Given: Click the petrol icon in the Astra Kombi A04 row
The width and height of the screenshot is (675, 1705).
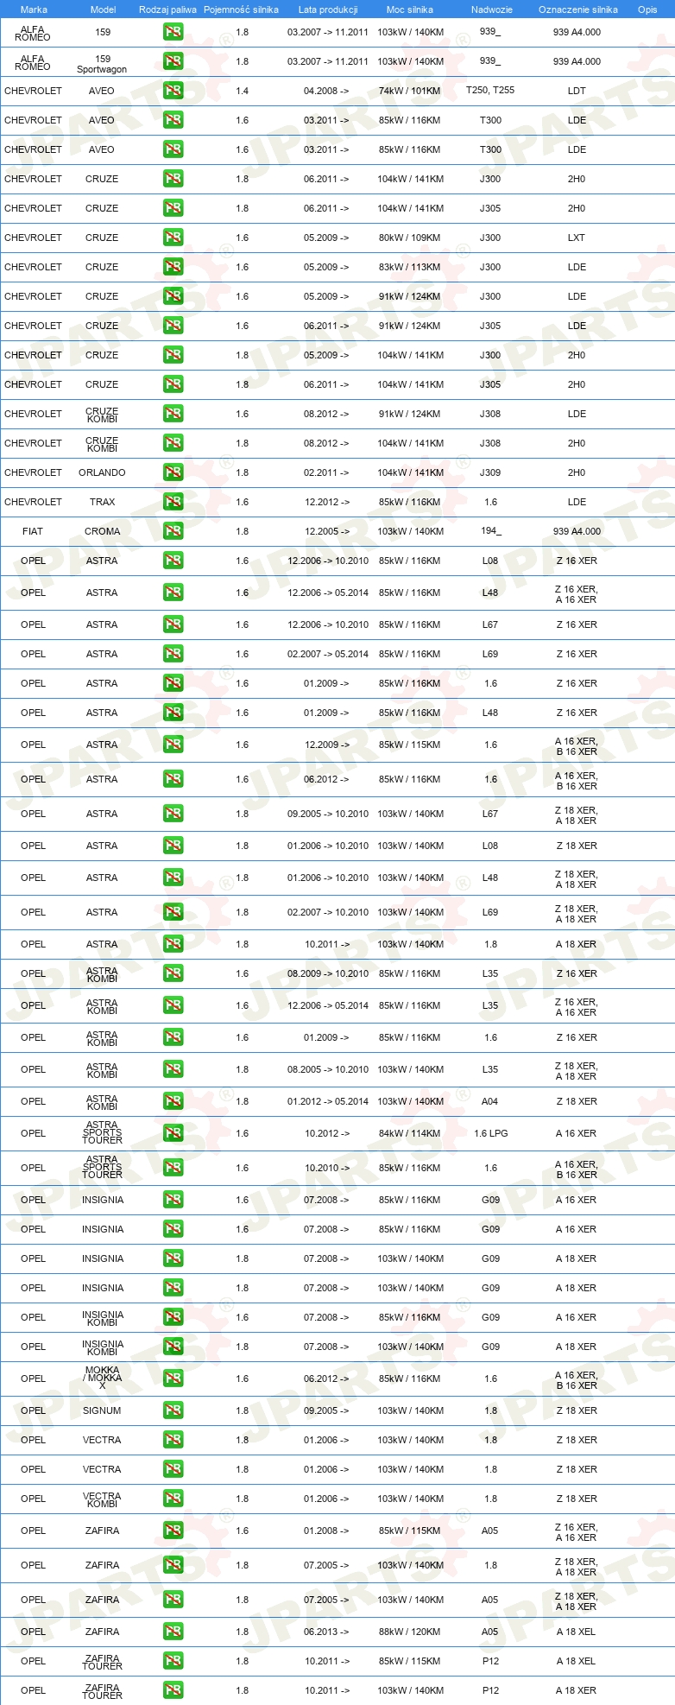Looking at the screenshot, I should [173, 1101].
